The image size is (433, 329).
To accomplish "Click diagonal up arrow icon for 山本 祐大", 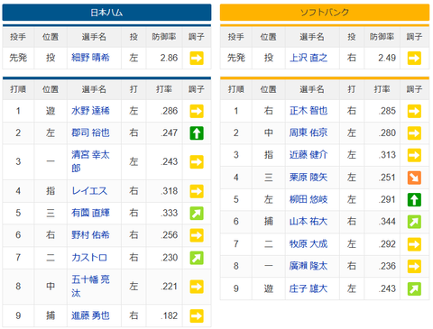I will pyautogui.click(x=414, y=222).
